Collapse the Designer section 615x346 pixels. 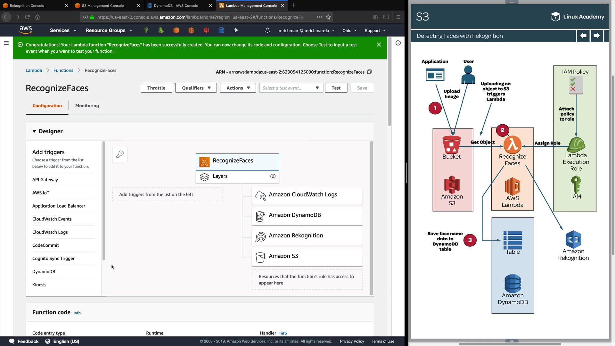34,131
